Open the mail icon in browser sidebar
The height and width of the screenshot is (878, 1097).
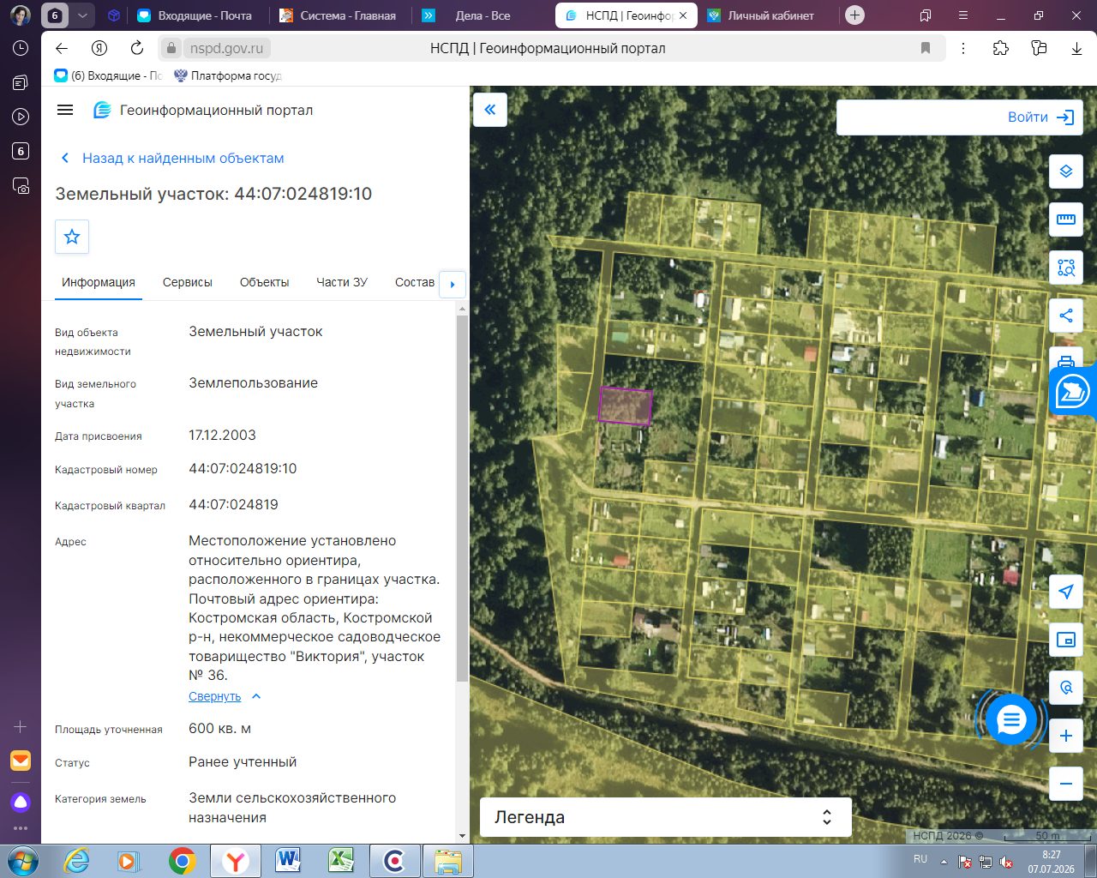[21, 761]
